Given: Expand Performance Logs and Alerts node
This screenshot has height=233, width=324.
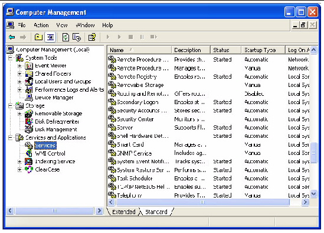Looking at the screenshot, I should (19, 90).
